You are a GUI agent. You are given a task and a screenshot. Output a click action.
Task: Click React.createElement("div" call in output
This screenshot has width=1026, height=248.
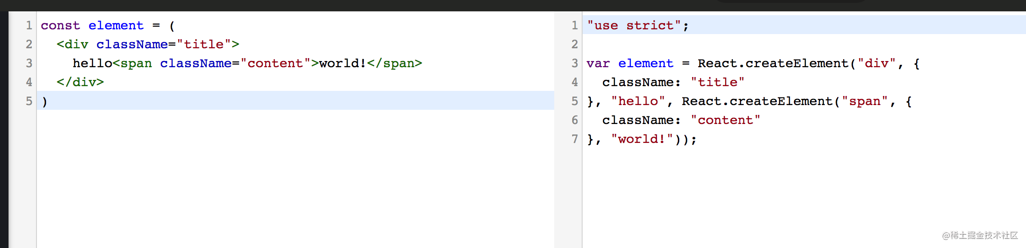click(797, 63)
